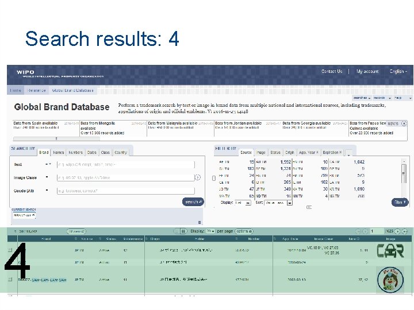414x310 pixels.
Task: Open the English language dropdown
Action: [x=398, y=71]
